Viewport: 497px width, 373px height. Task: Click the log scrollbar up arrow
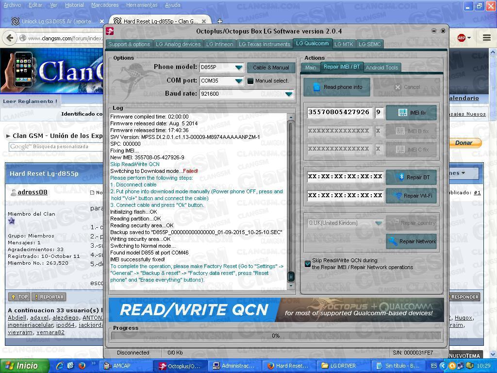[291, 118]
